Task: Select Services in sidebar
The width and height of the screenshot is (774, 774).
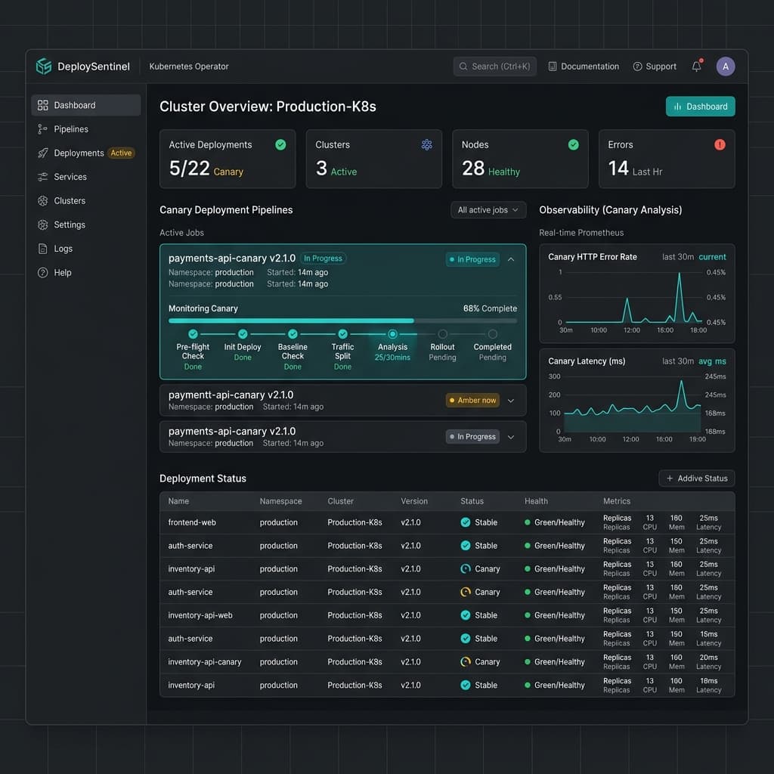Action: pyautogui.click(x=86, y=177)
